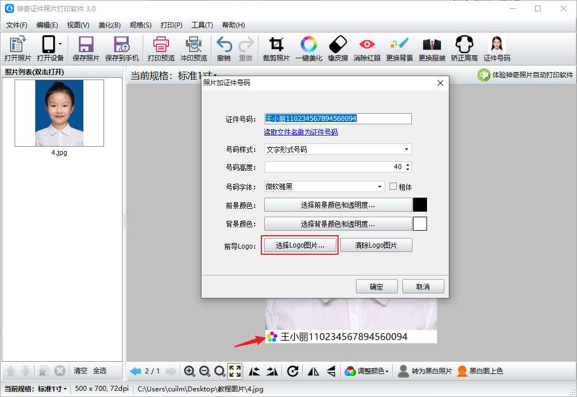The image size is (577, 397).
Task: Click the 号码高度 spinner field showing 40
Action: (338, 167)
